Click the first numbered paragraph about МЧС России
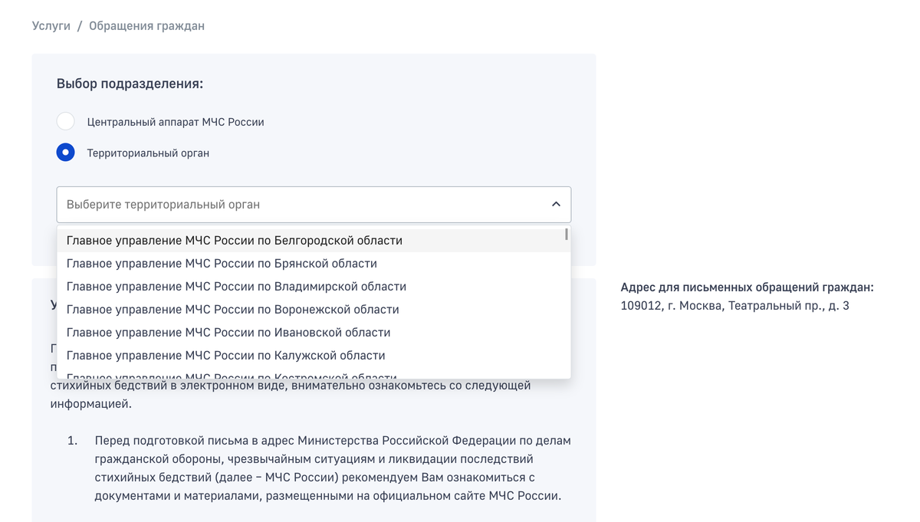 [332, 468]
